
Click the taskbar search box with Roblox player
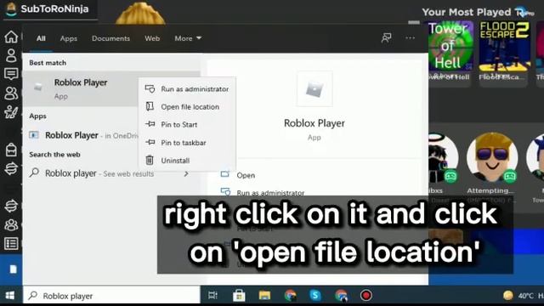tap(111, 296)
